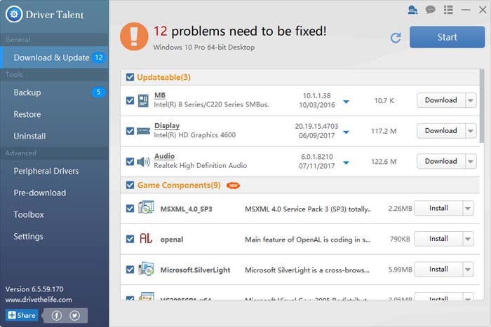
Task: Open the feedback chat bubble icon
Action: coord(431,10)
